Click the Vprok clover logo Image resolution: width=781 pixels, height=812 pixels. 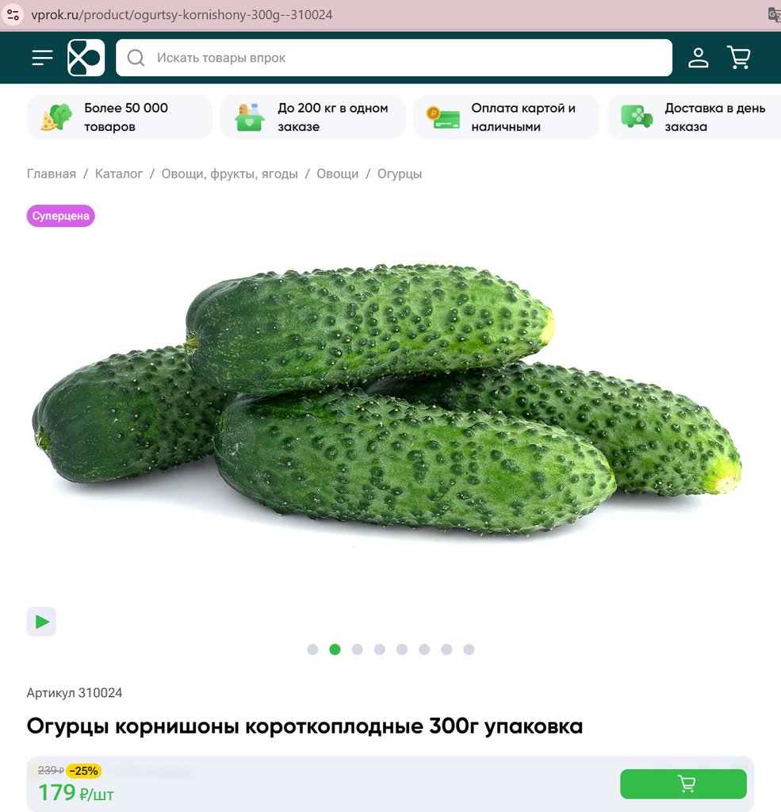point(86,57)
